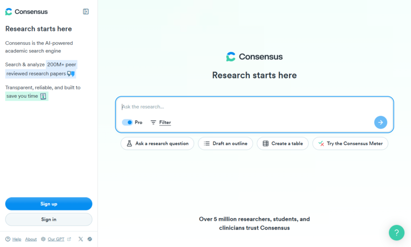
Task: Submit search with arrow button
Action: click(381, 122)
